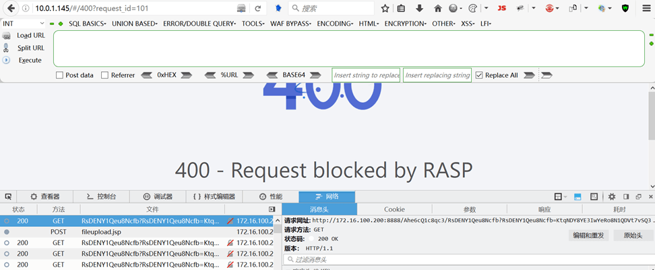Expand the HTML menu in HackBar

pos(369,24)
